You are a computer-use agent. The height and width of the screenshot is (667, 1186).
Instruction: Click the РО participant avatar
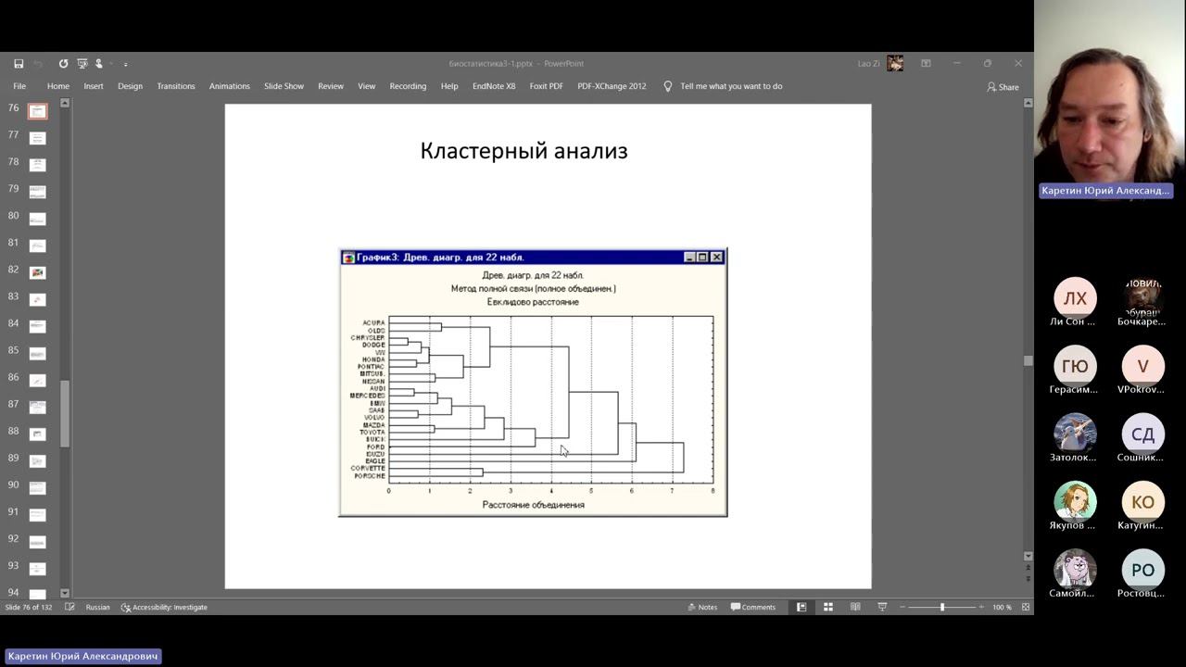pos(1142,570)
